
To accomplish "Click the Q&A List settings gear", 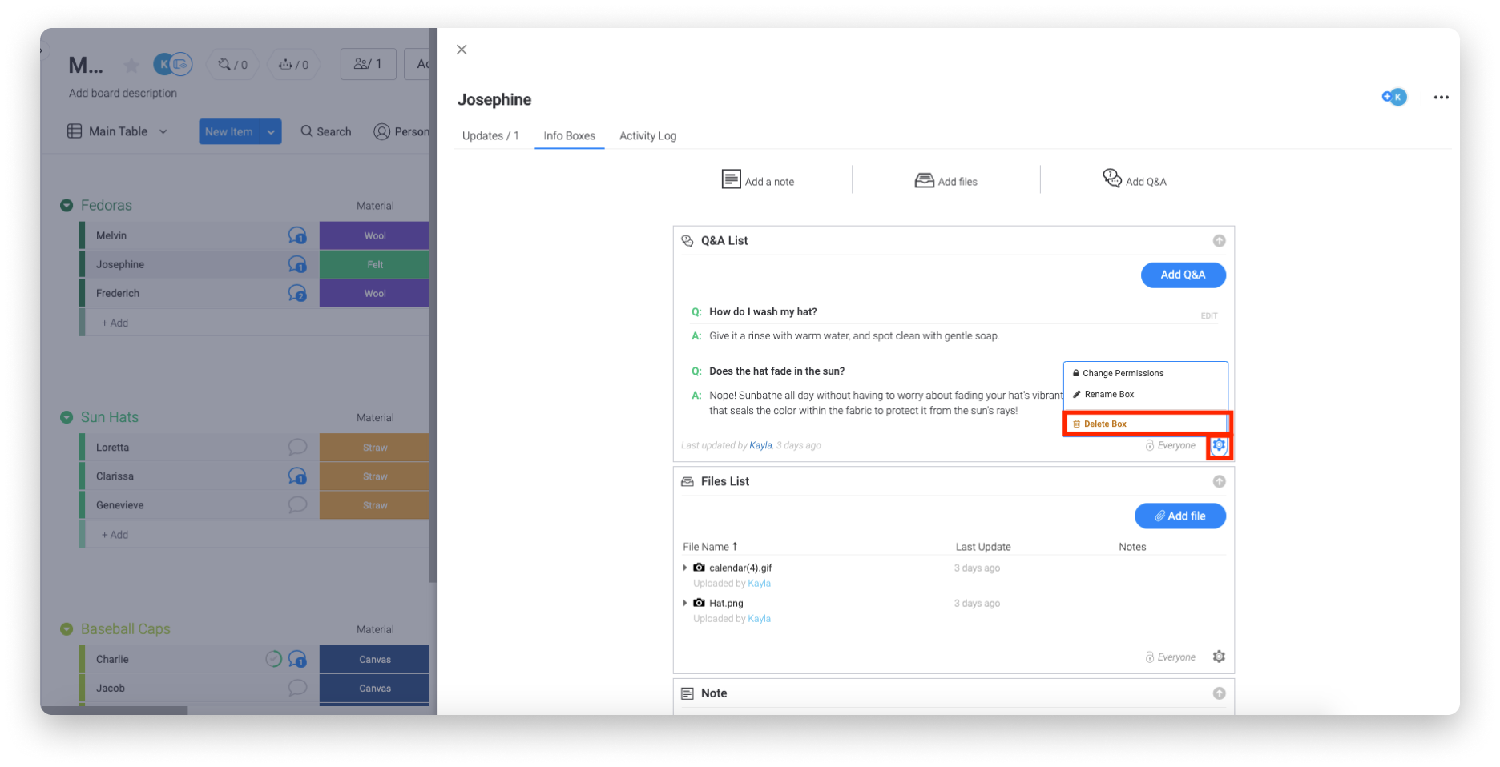I will 1219,445.
